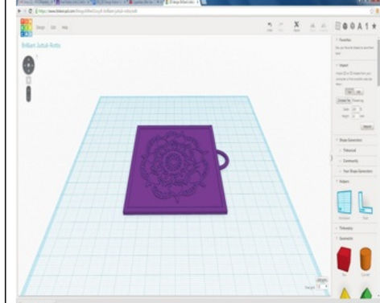
Task: Click the Height input field
Action: pyautogui.click(x=355, y=117)
